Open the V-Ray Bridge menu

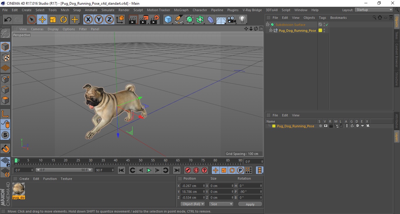[x=252, y=10]
